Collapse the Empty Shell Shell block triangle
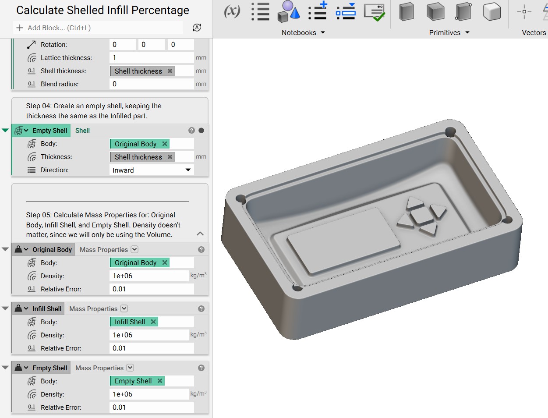The image size is (548, 418). click(x=5, y=131)
